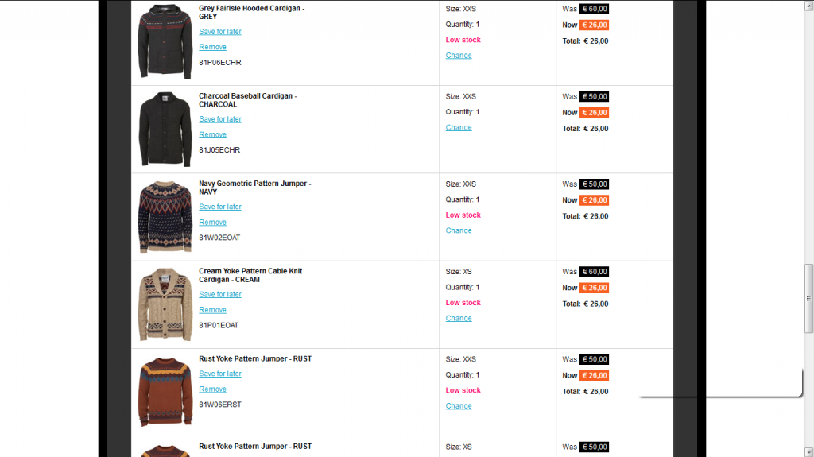814x457 pixels.
Task: Change size or quantity of Grey Fairisle Cardigan
Action: click(x=459, y=56)
